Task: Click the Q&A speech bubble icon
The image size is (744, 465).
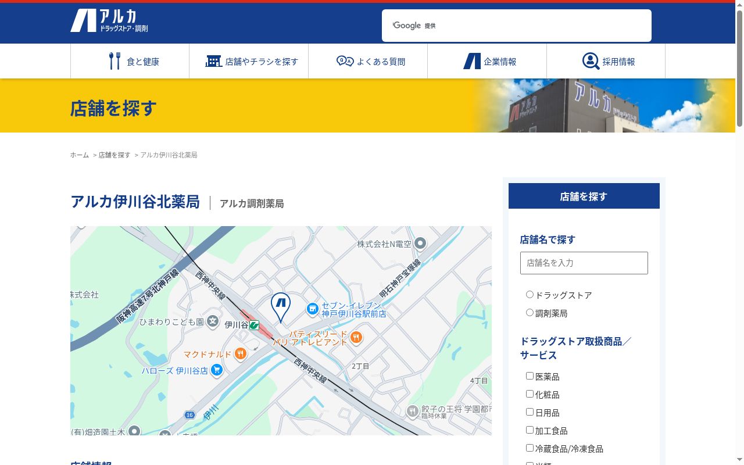Action: [x=345, y=61]
